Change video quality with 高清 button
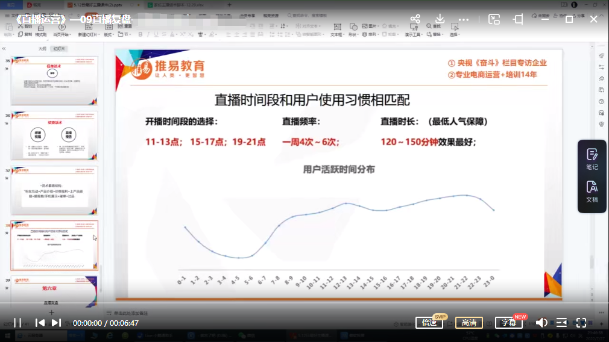 click(x=469, y=323)
